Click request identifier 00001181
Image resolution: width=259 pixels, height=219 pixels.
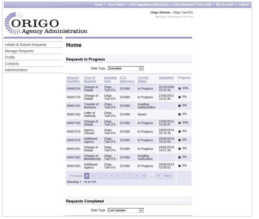(73, 106)
